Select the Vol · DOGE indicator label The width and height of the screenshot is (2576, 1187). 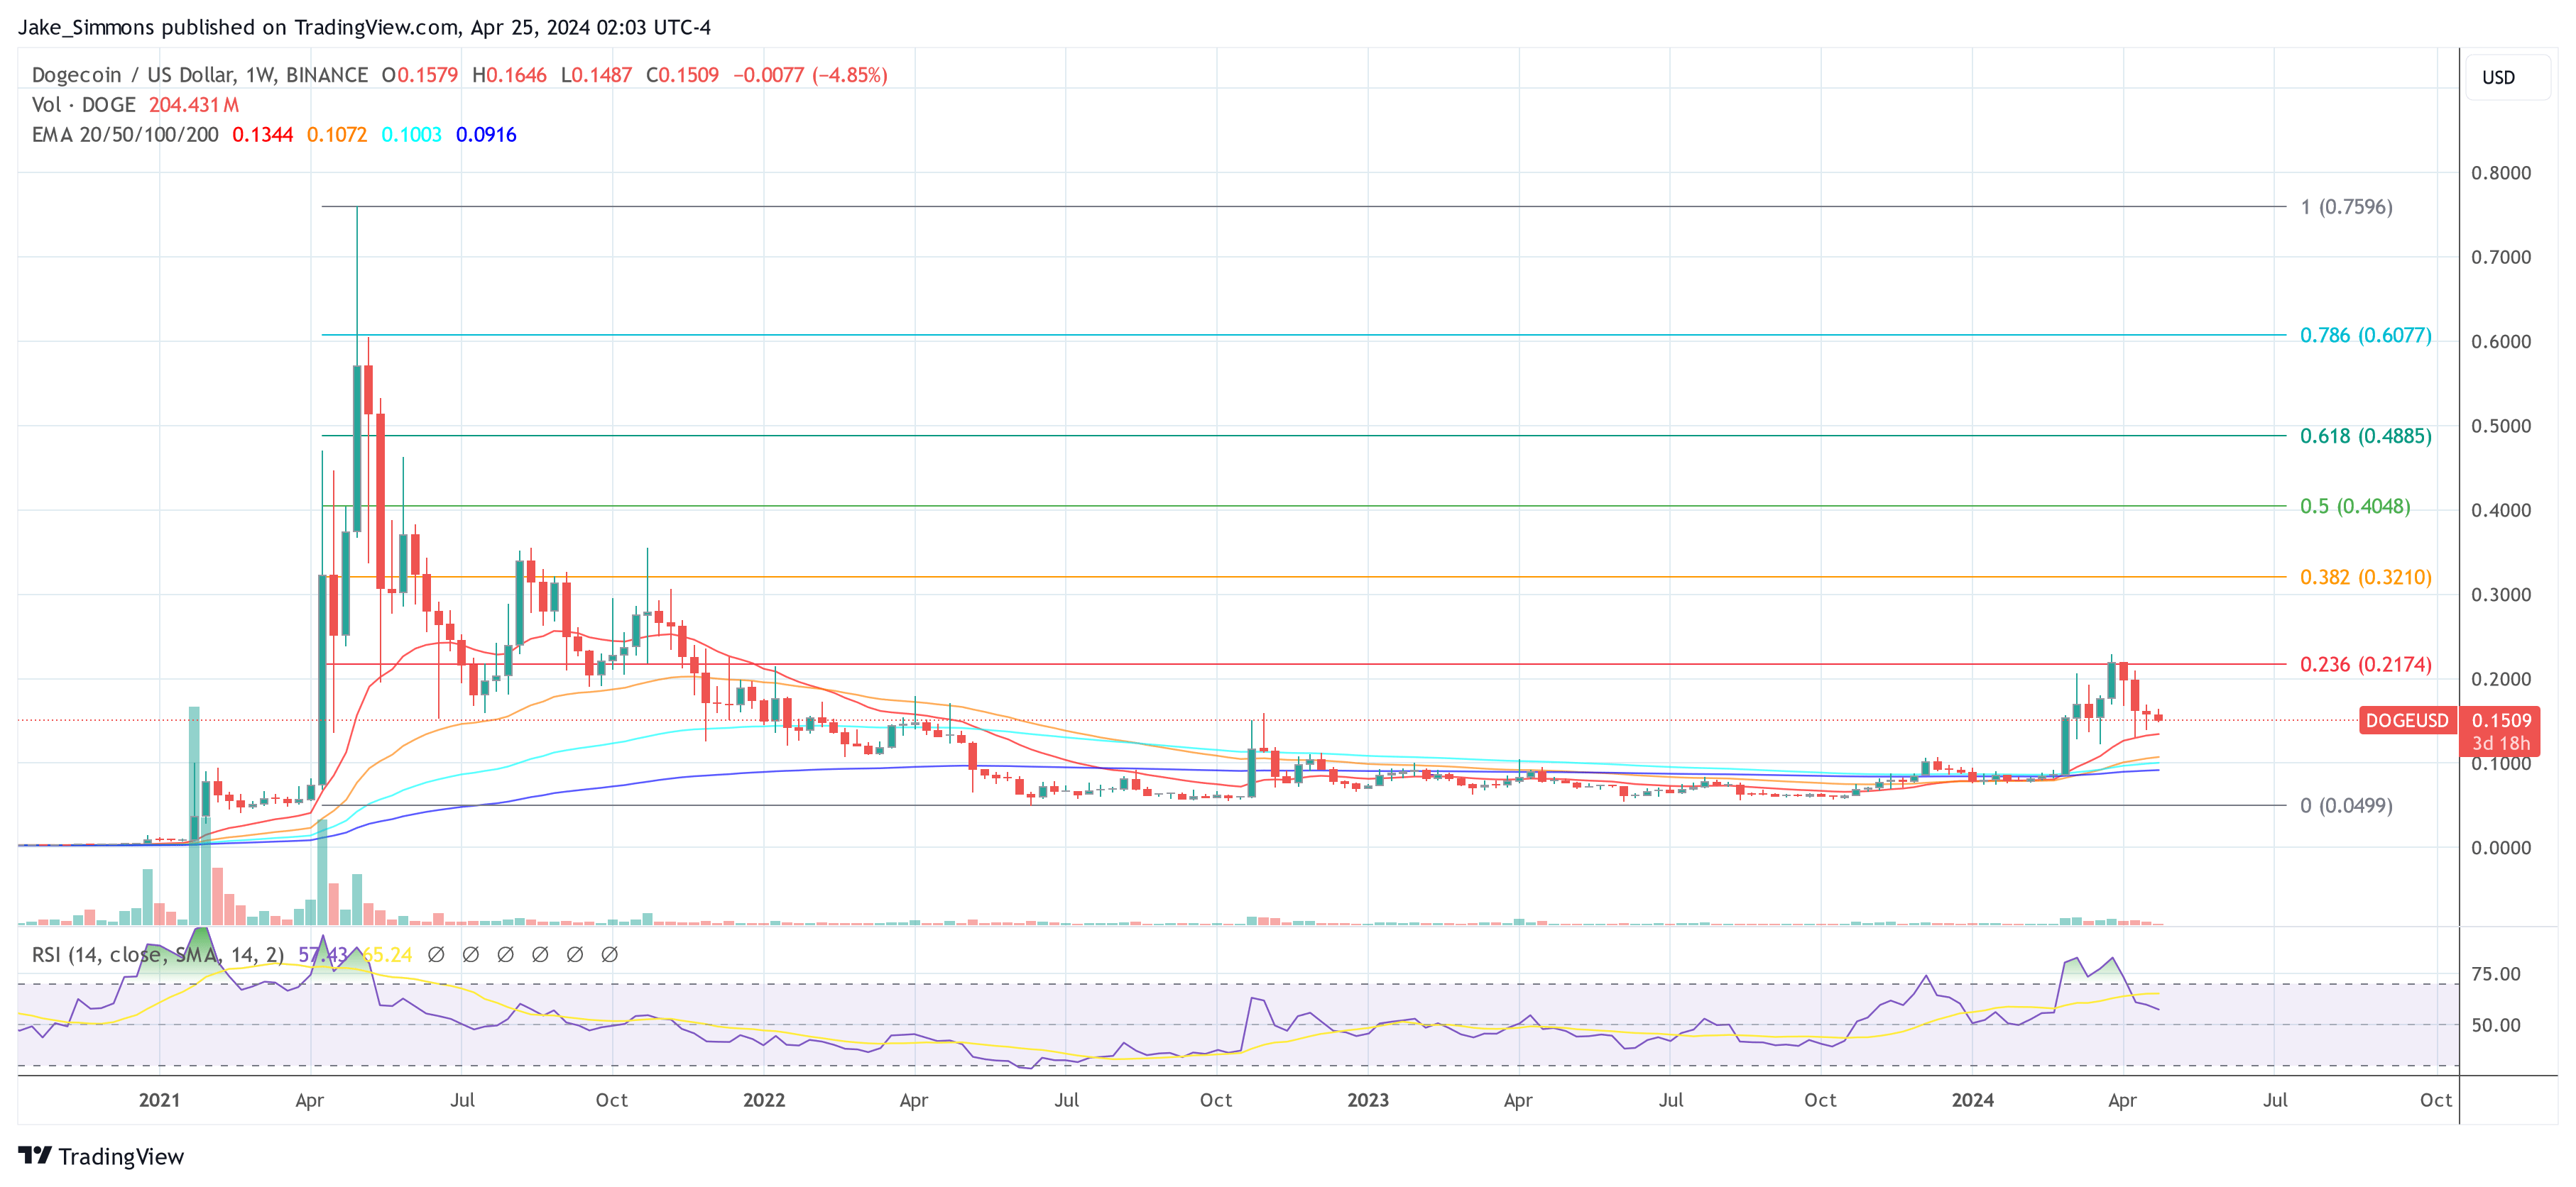84,105
